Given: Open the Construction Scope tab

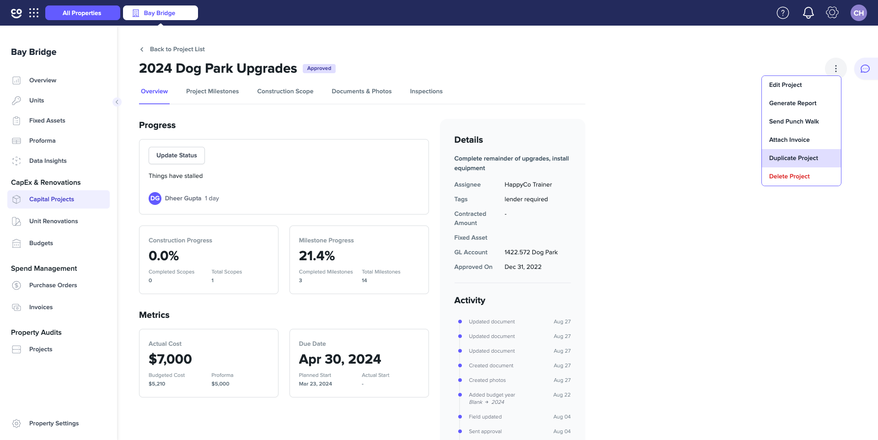Looking at the screenshot, I should click(x=285, y=91).
